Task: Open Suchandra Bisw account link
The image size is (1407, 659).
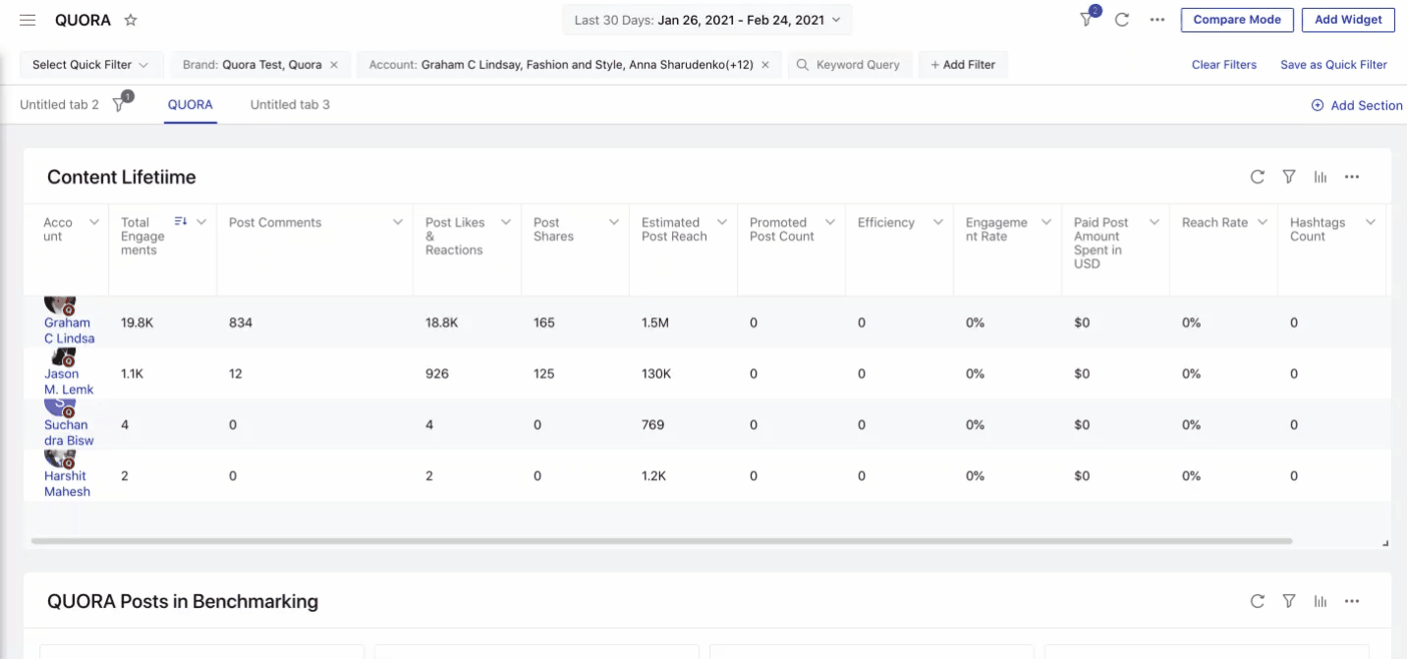Action: [69, 432]
